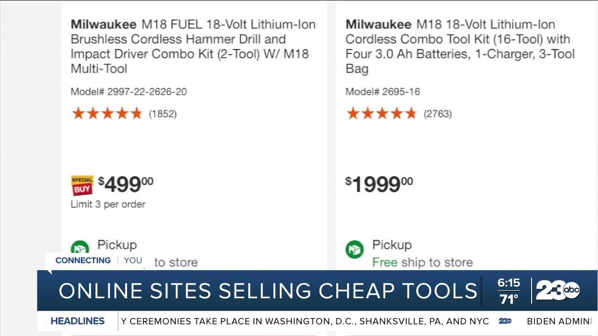Open the 1852 reviews count
Screen dimensions: 598x336
(x=163, y=114)
